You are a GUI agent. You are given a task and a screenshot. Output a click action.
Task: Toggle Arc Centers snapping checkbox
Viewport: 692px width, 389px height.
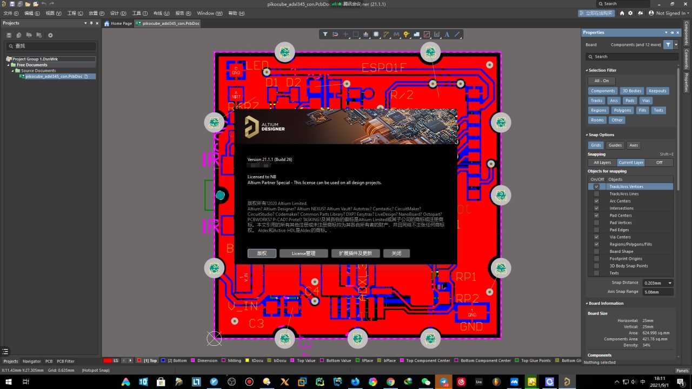click(x=596, y=201)
